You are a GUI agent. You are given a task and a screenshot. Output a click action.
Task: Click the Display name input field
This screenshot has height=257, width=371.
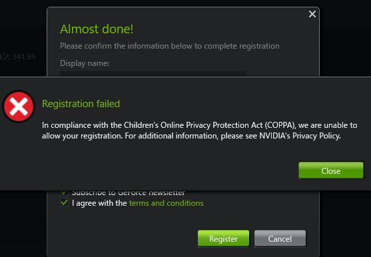153,73
